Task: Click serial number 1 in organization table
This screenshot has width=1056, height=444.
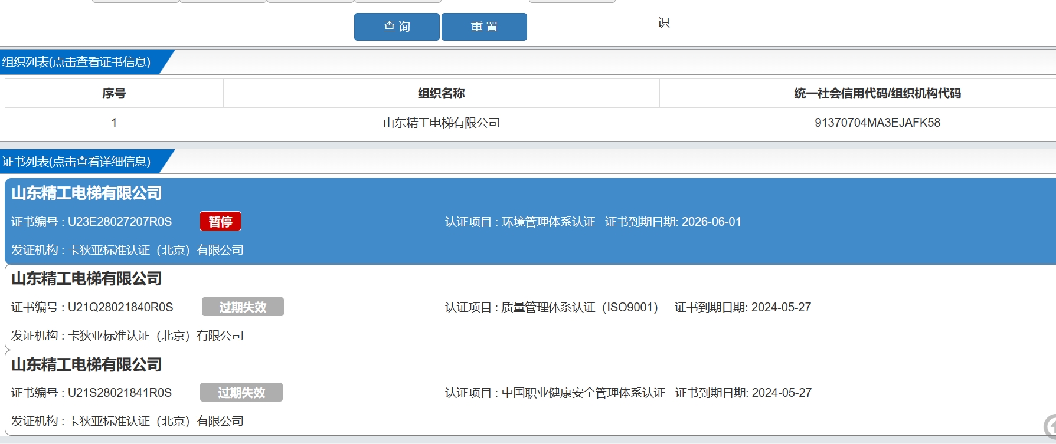Action: [114, 123]
